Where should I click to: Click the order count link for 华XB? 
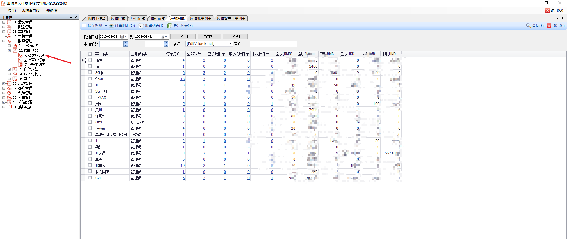pos(183,79)
